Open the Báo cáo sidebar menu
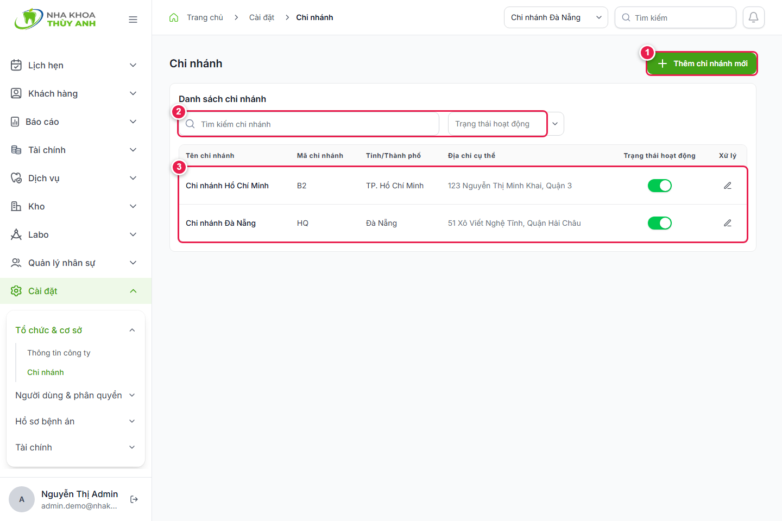The image size is (782, 521). pos(76,122)
